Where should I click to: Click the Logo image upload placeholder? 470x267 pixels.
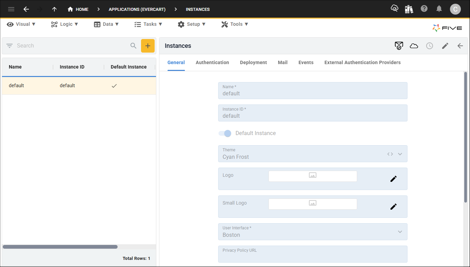pyautogui.click(x=312, y=176)
